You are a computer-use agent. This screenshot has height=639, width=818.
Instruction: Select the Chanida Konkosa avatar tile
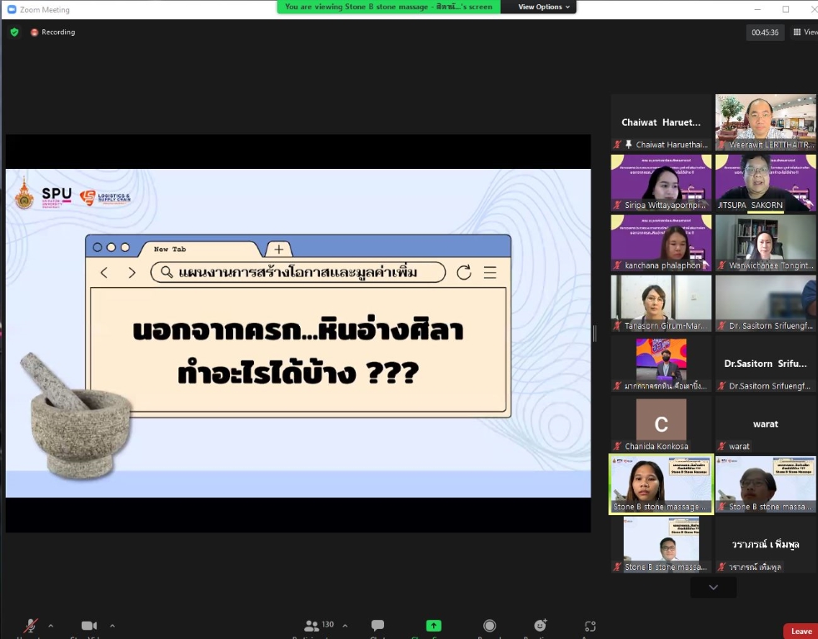661,424
